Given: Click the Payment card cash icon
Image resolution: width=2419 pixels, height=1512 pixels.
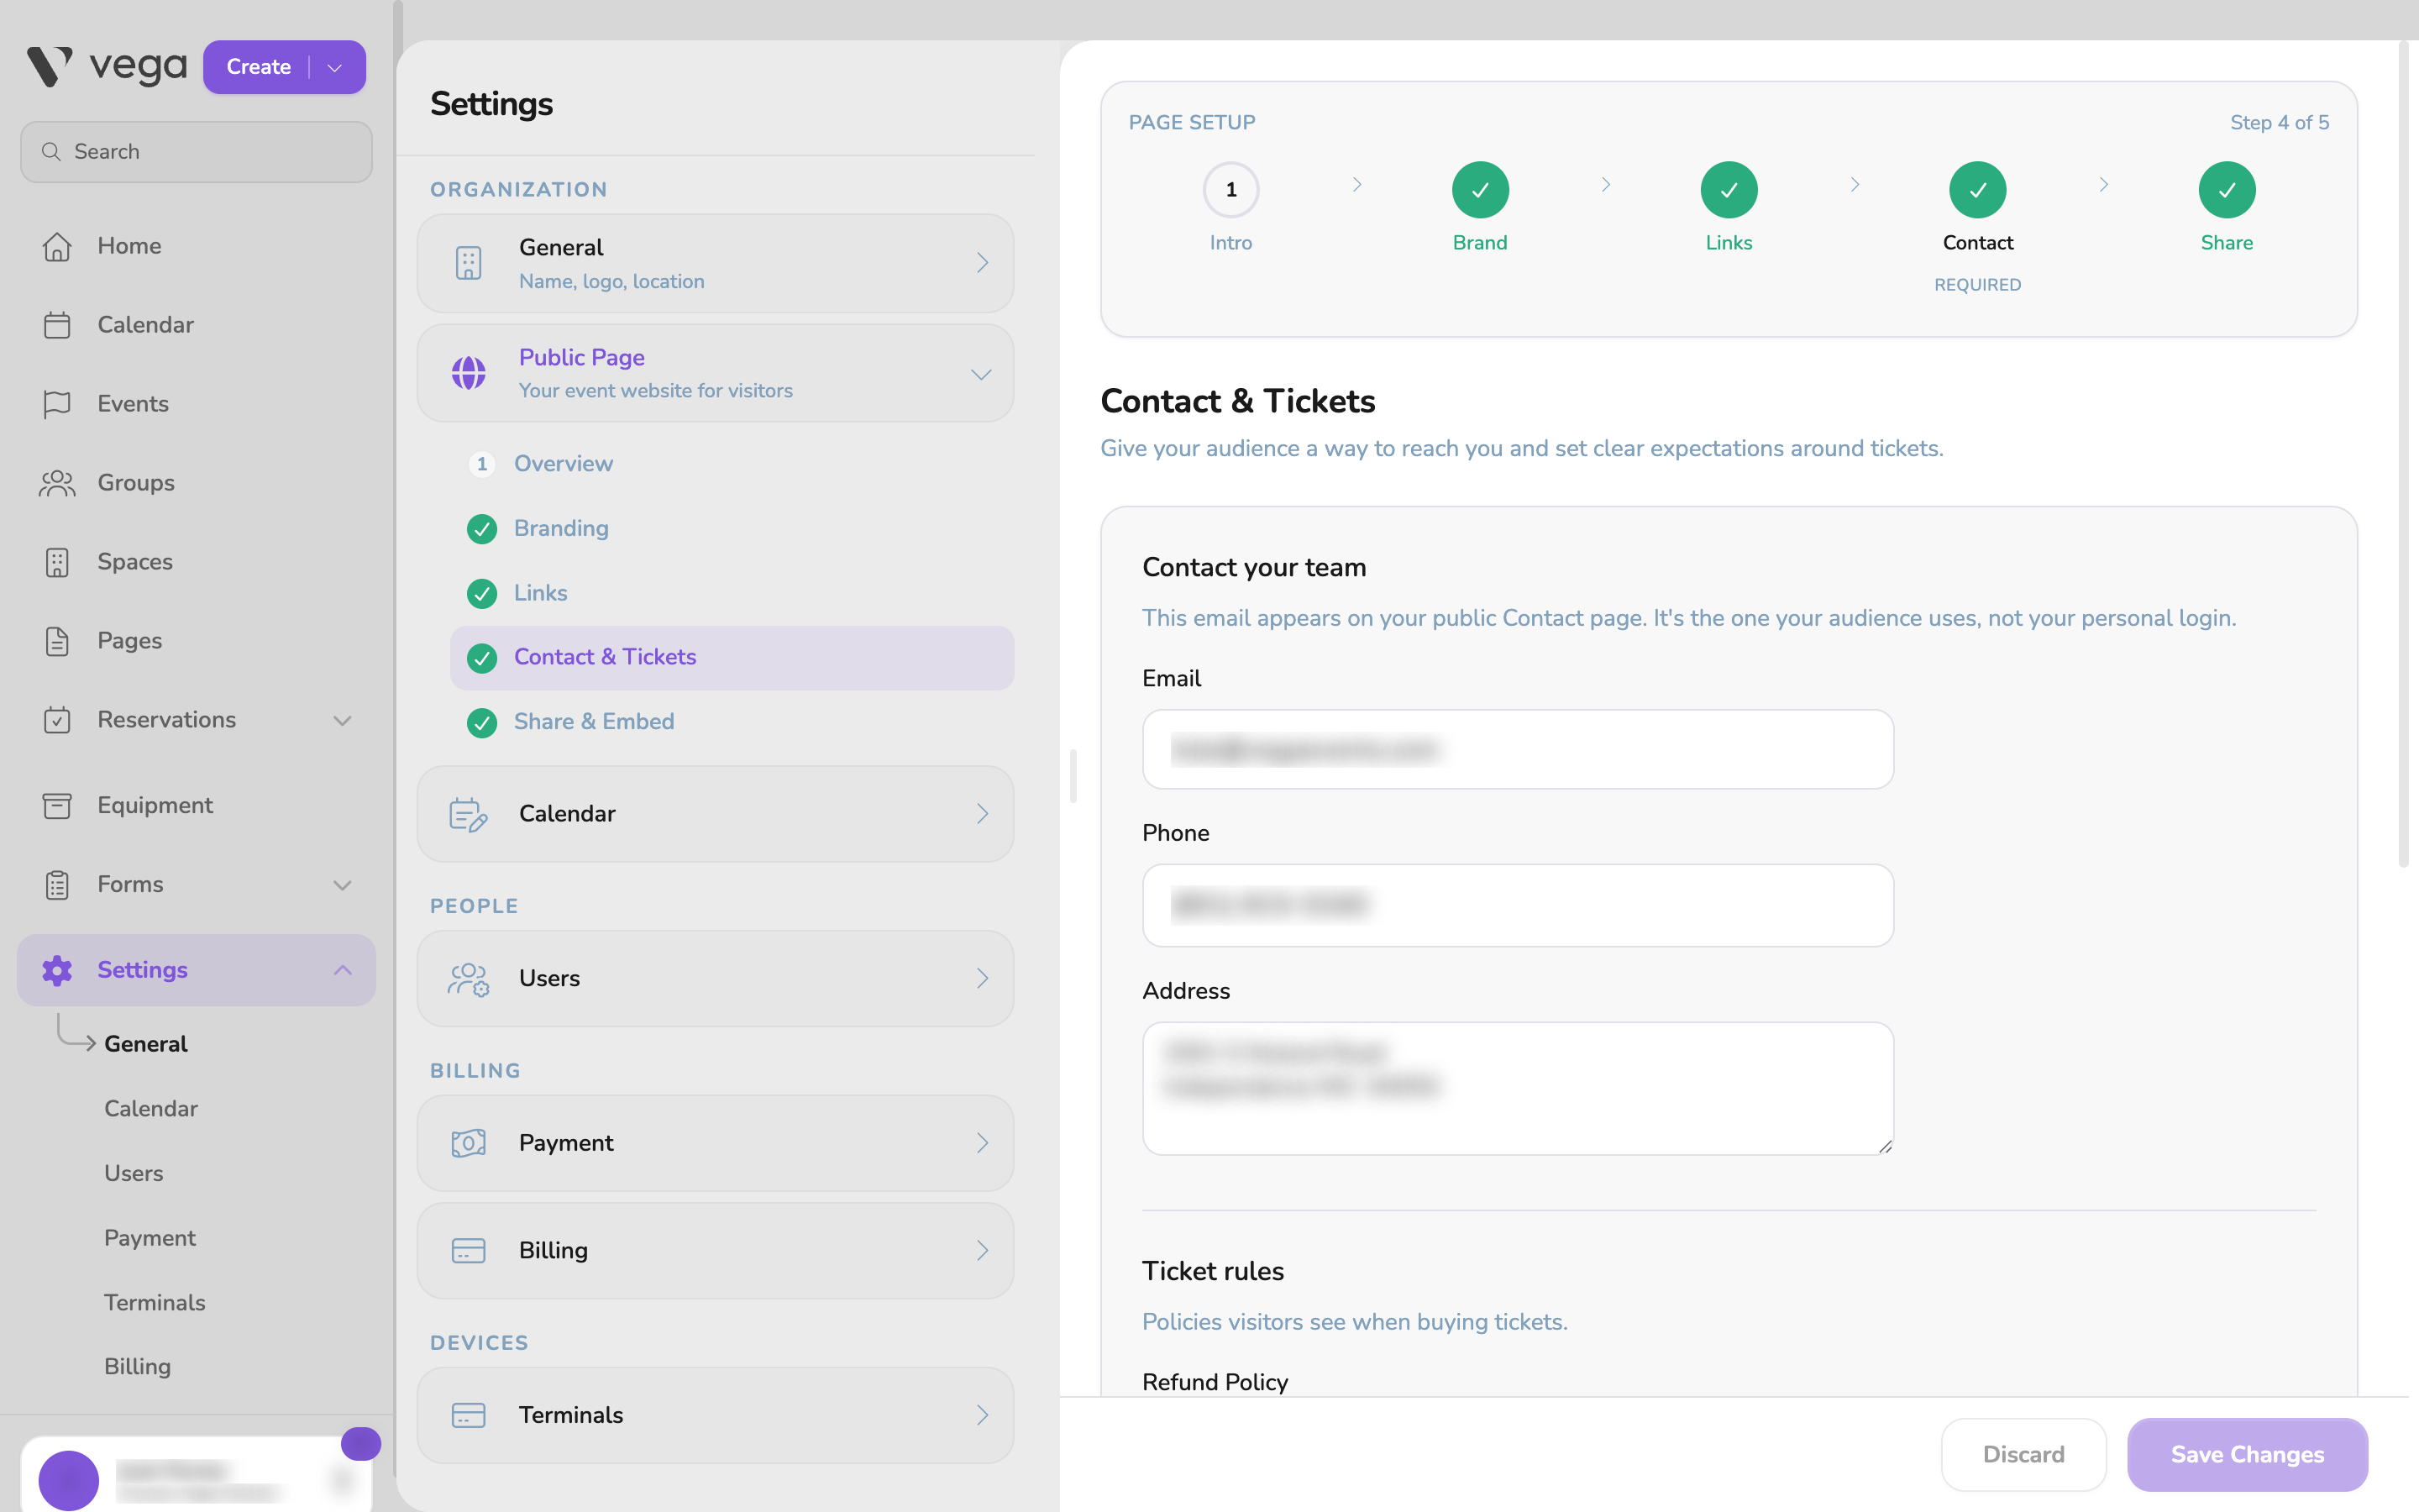Looking at the screenshot, I should [x=468, y=1143].
